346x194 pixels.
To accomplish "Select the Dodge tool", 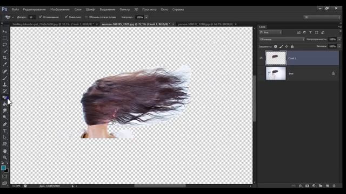I will point(5,117).
